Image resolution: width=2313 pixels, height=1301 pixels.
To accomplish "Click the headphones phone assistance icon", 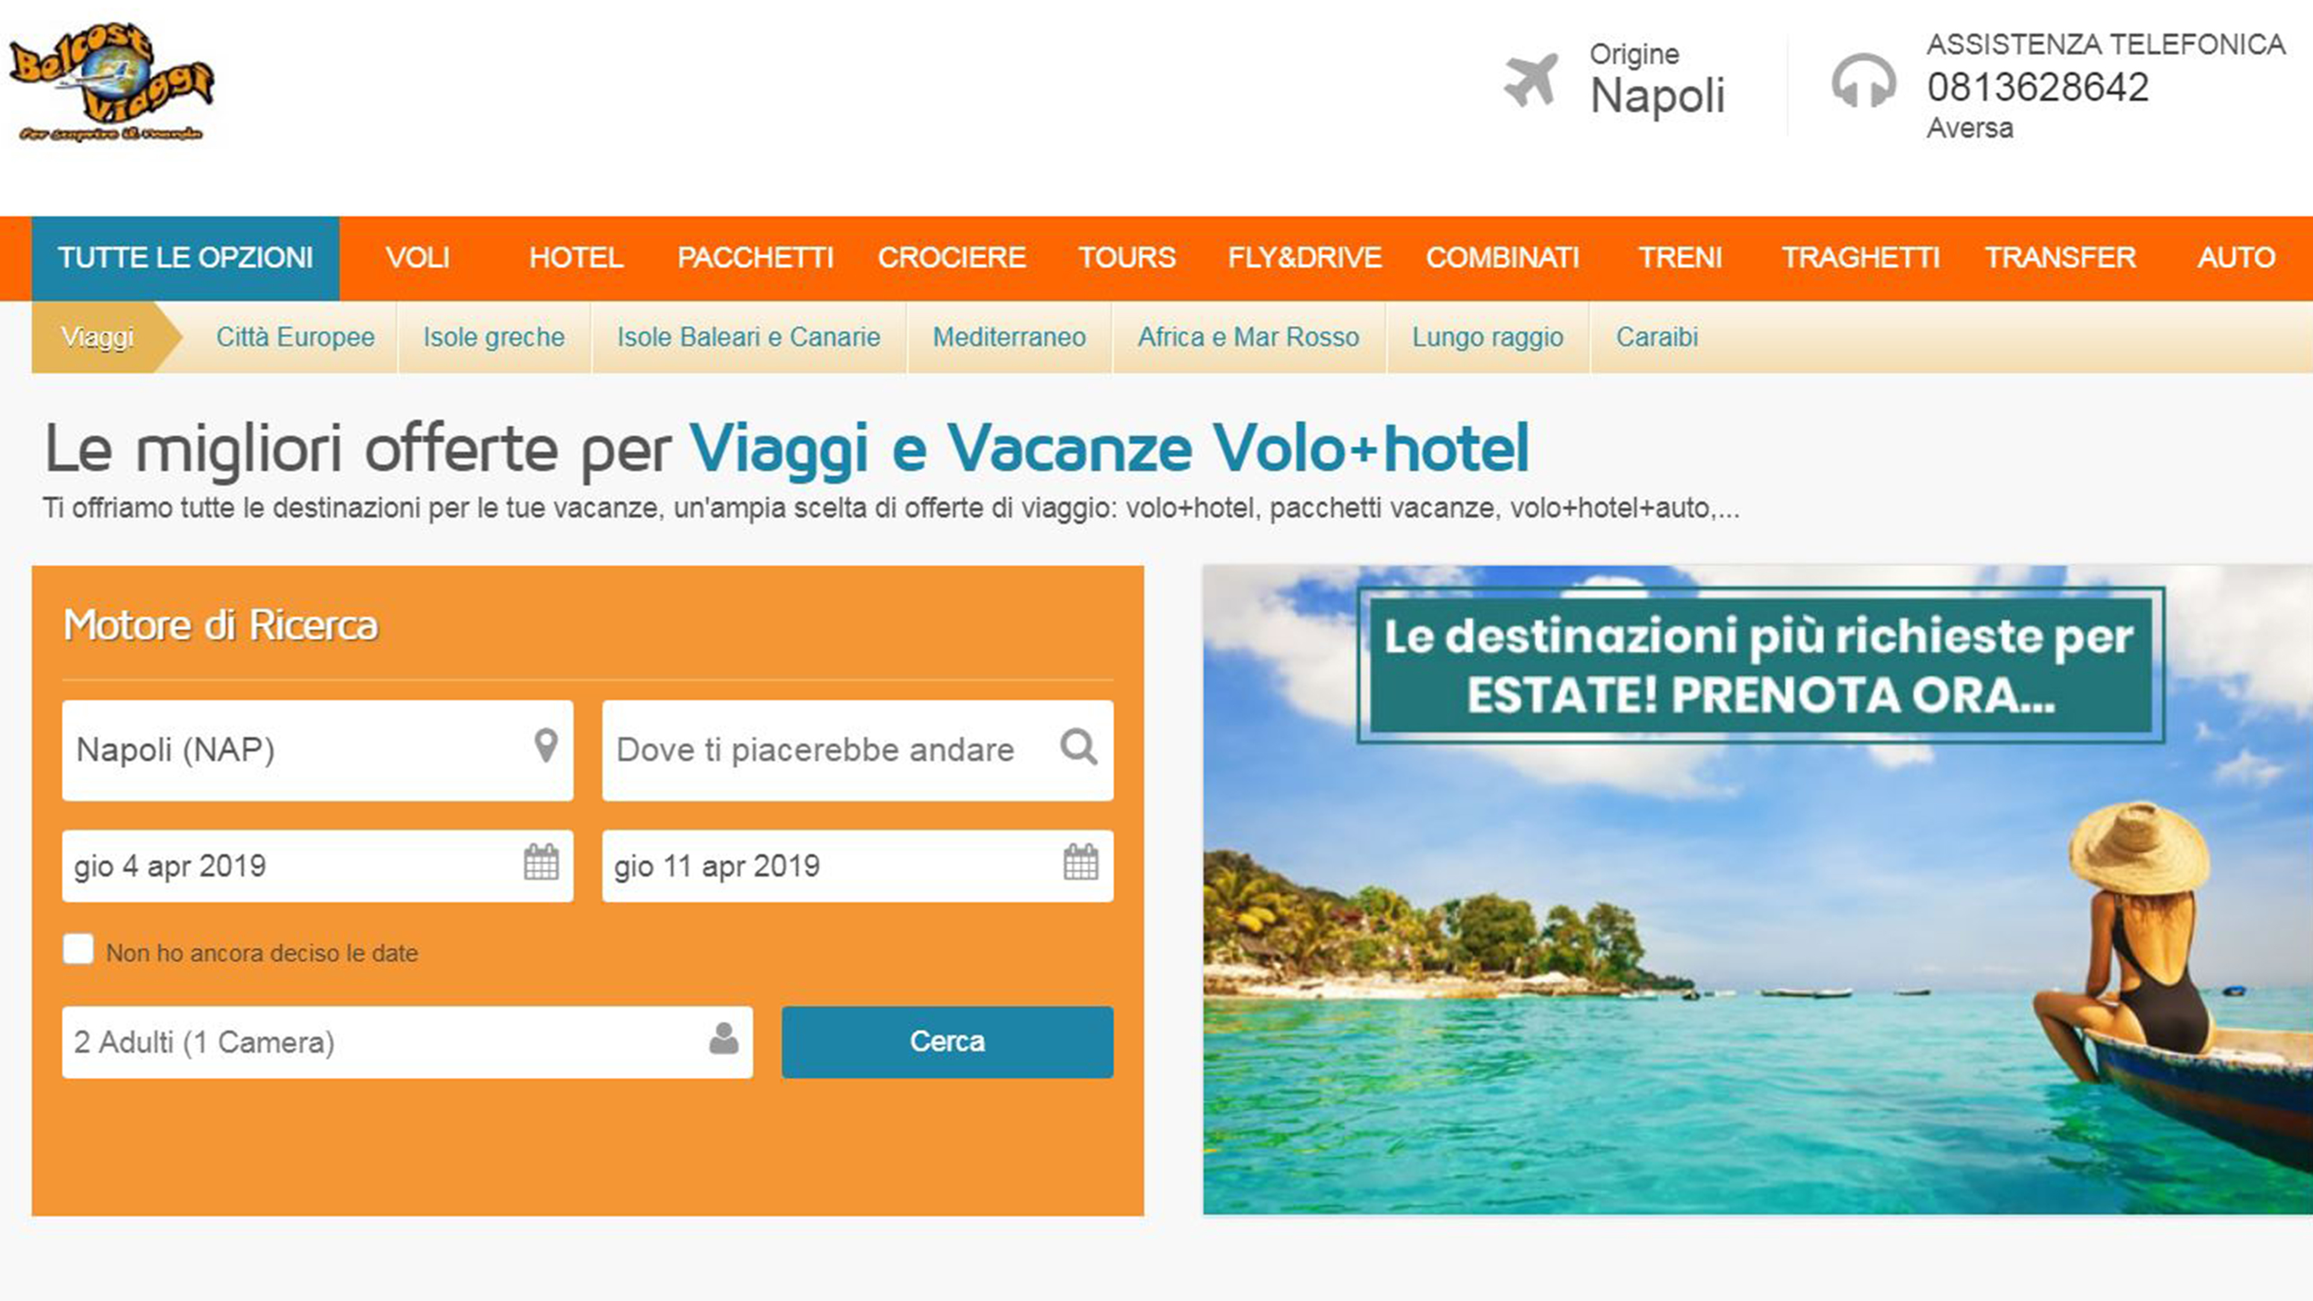I will coord(1863,81).
